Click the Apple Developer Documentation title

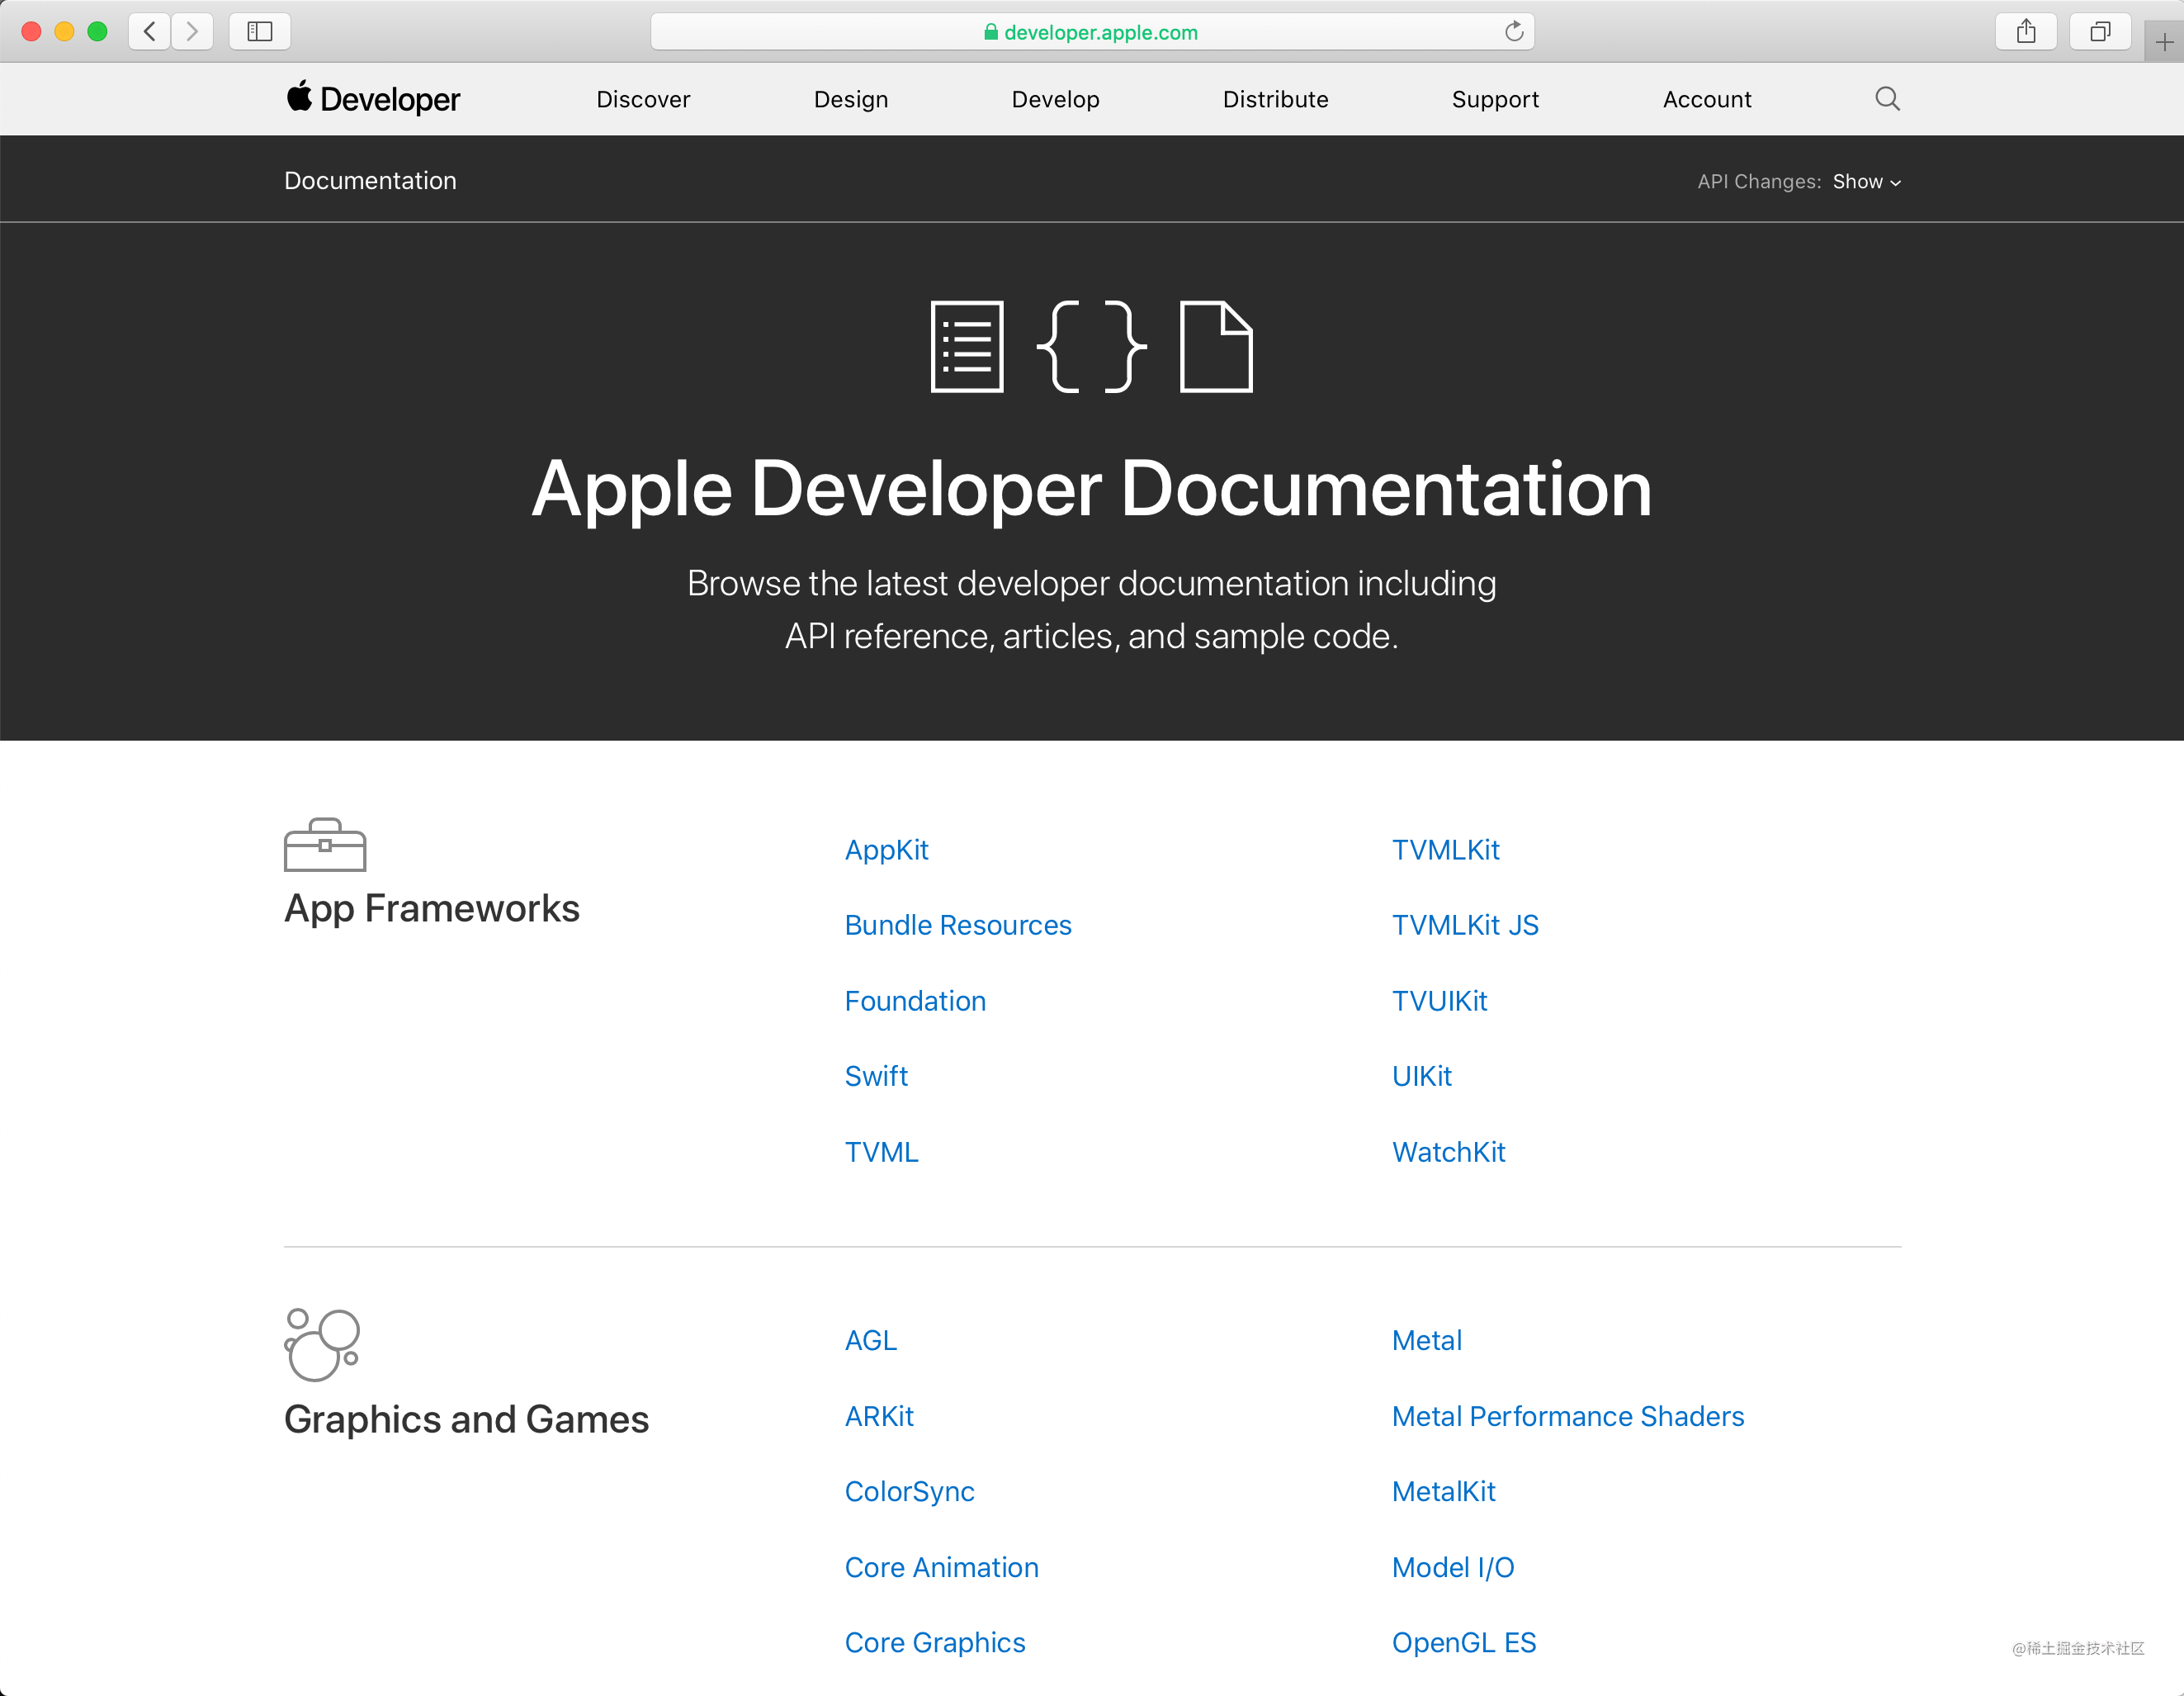pyautogui.click(x=1091, y=490)
